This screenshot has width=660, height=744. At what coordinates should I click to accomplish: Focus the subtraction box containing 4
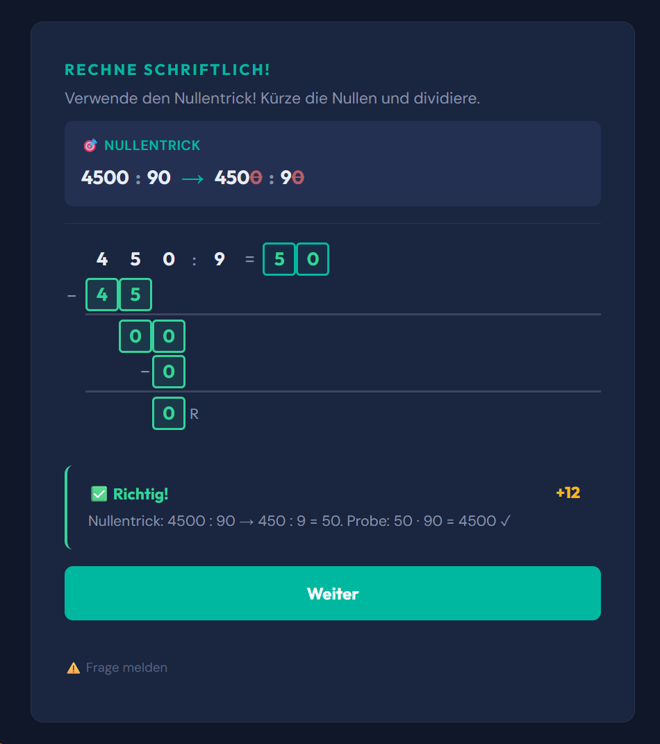(x=102, y=295)
